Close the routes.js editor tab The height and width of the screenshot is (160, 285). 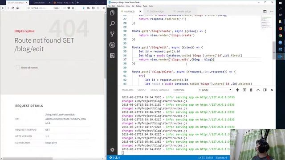140,11
